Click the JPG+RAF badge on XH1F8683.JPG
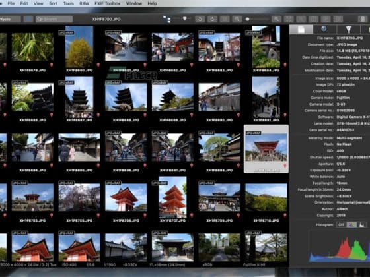Viewport: 370px width, 277px height. [206, 33]
